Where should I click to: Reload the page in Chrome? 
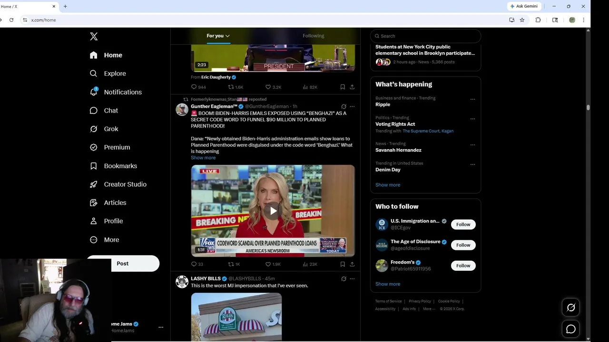click(11, 20)
